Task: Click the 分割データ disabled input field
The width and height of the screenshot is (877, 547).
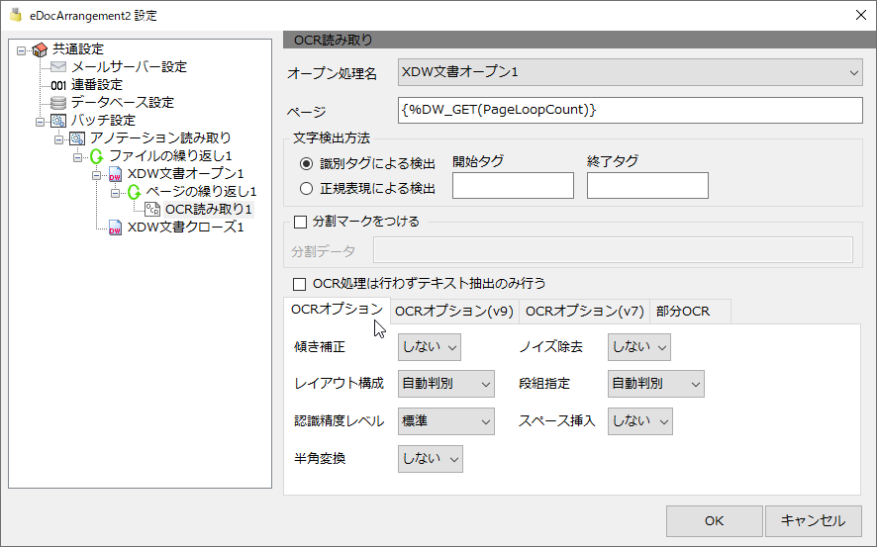Action: 613,249
